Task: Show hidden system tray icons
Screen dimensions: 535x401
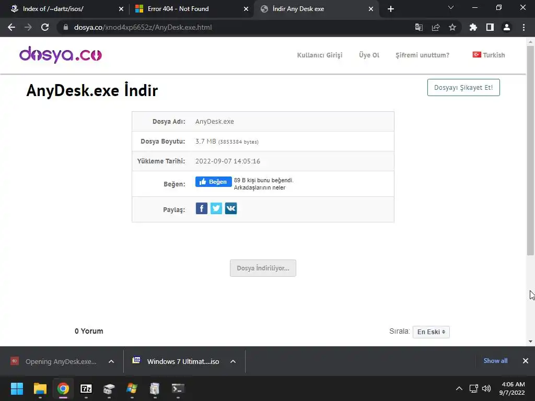Action: click(459, 388)
